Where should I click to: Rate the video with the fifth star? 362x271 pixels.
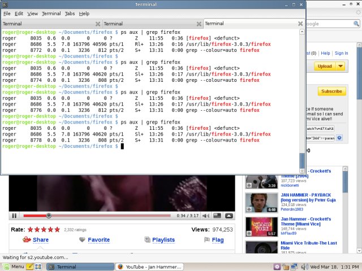pos(57,230)
